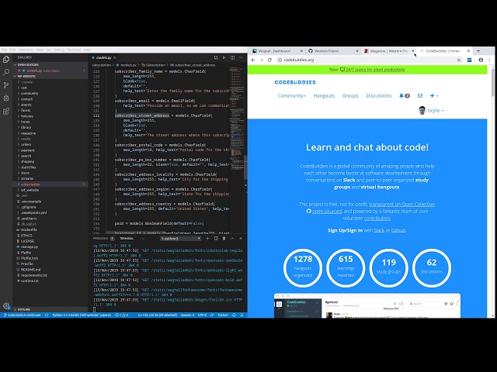
Task: Open the Search view in the VS Code activity bar
Action: point(6,72)
